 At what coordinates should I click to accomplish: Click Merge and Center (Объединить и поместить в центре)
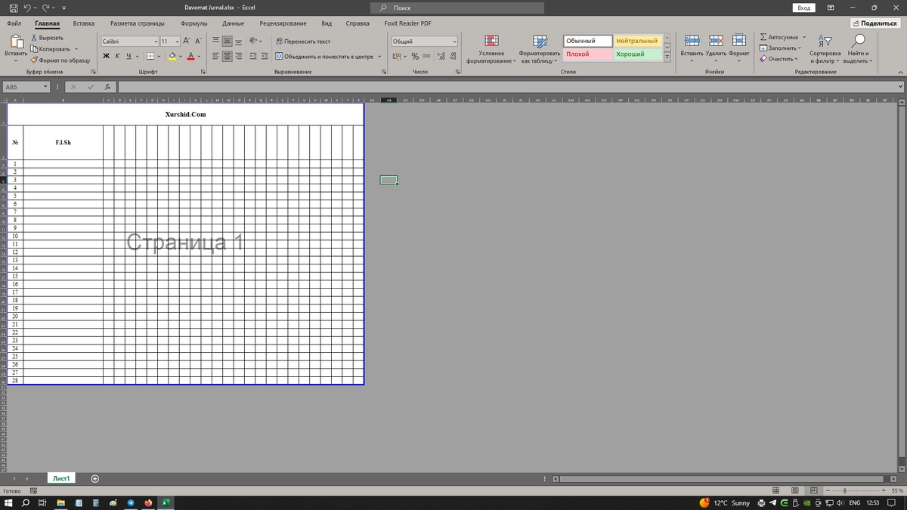pyautogui.click(x=325, y=56)
